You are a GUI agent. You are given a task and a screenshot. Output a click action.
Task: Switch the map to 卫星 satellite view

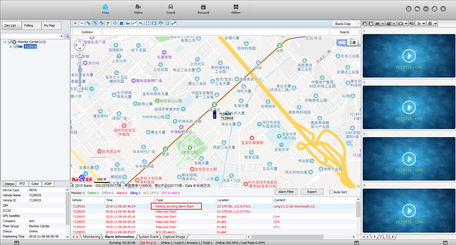pos(352,42)
